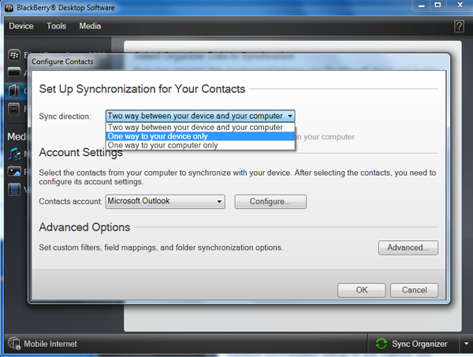
Task: Open the Sync Organizer arrow dropdown
Action: click(x=465, y=344)
